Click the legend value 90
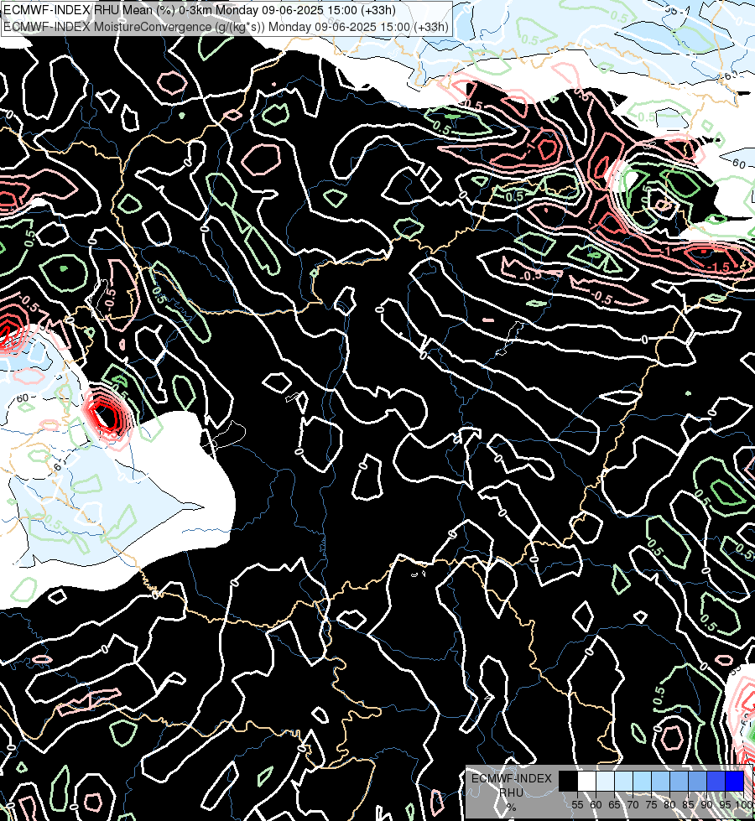Image resolution: width=755 pixels, height=821 pixels. (707, 805)
